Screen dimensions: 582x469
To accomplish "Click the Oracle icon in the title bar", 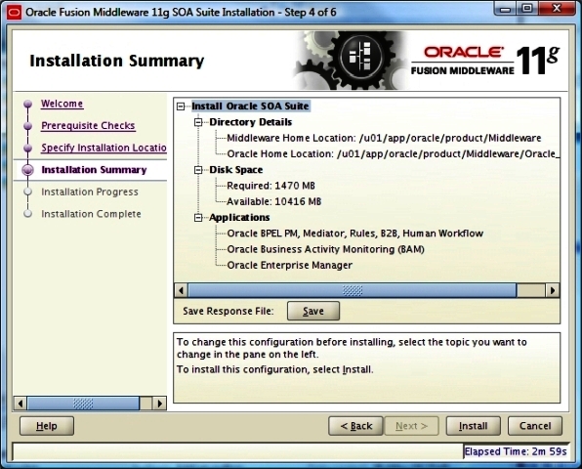I will 14,13.
